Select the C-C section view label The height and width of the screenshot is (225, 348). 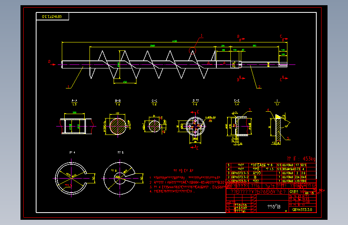(154, 101)
